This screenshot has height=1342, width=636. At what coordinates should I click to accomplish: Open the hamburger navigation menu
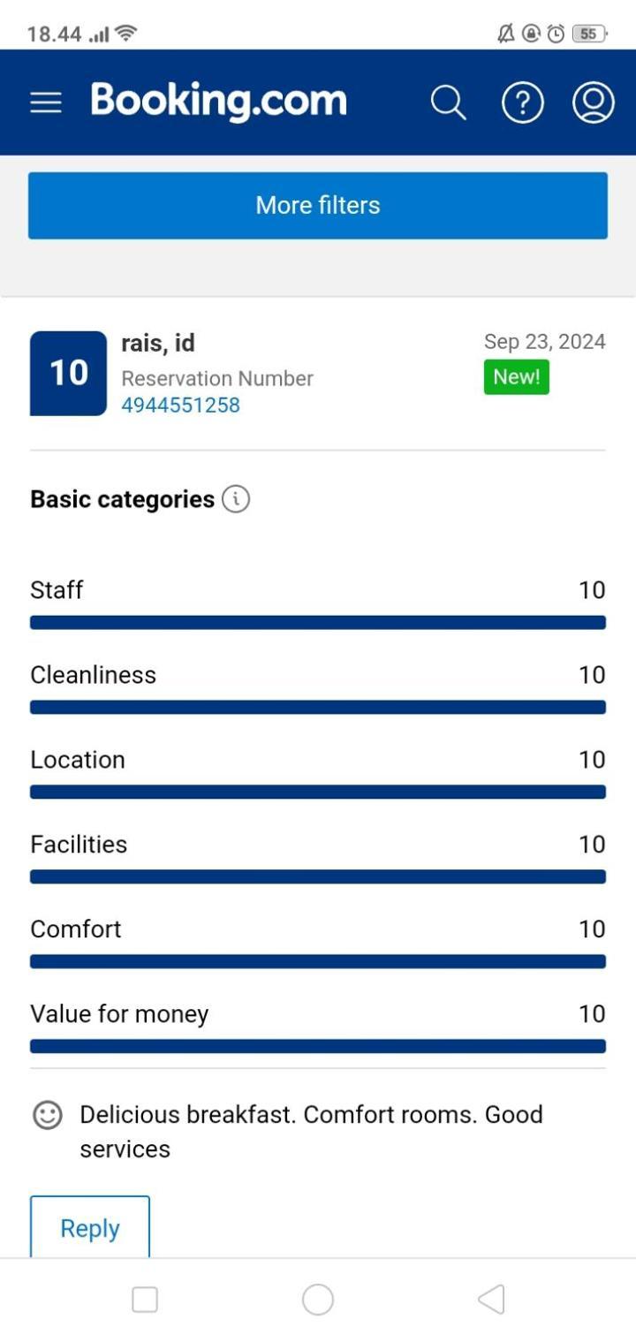click(x=46, y=102)
